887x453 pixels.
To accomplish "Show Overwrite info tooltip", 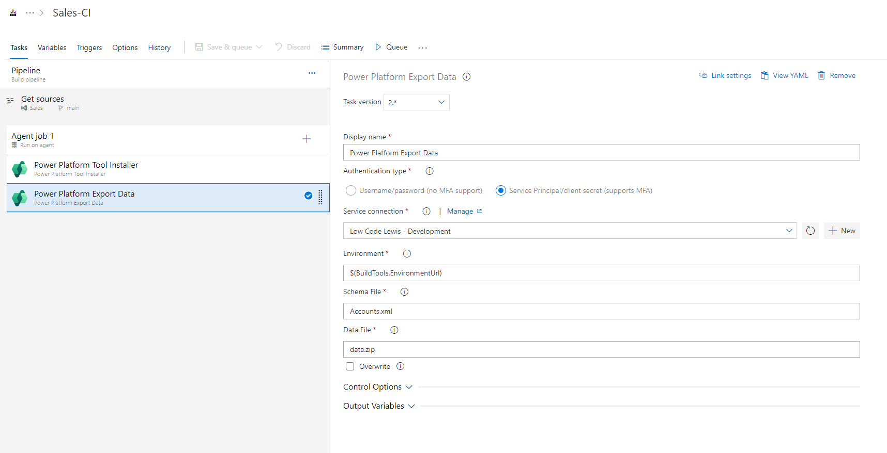I will [400, 366].
